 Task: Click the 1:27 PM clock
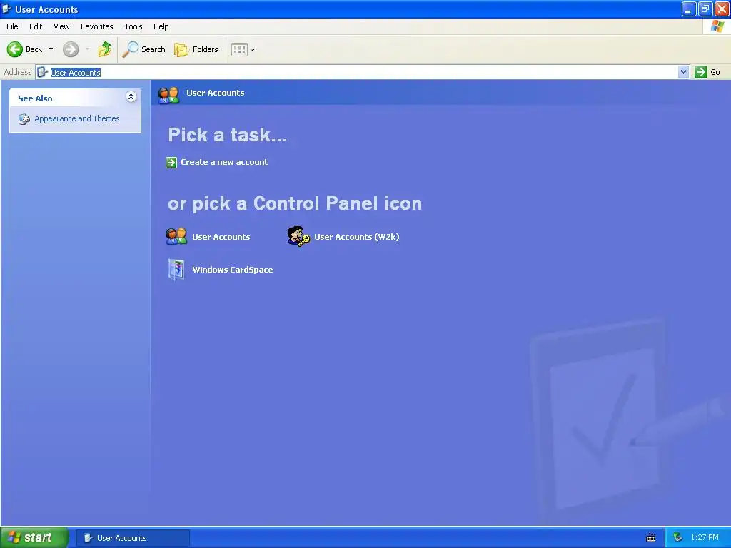click(705, 538)
